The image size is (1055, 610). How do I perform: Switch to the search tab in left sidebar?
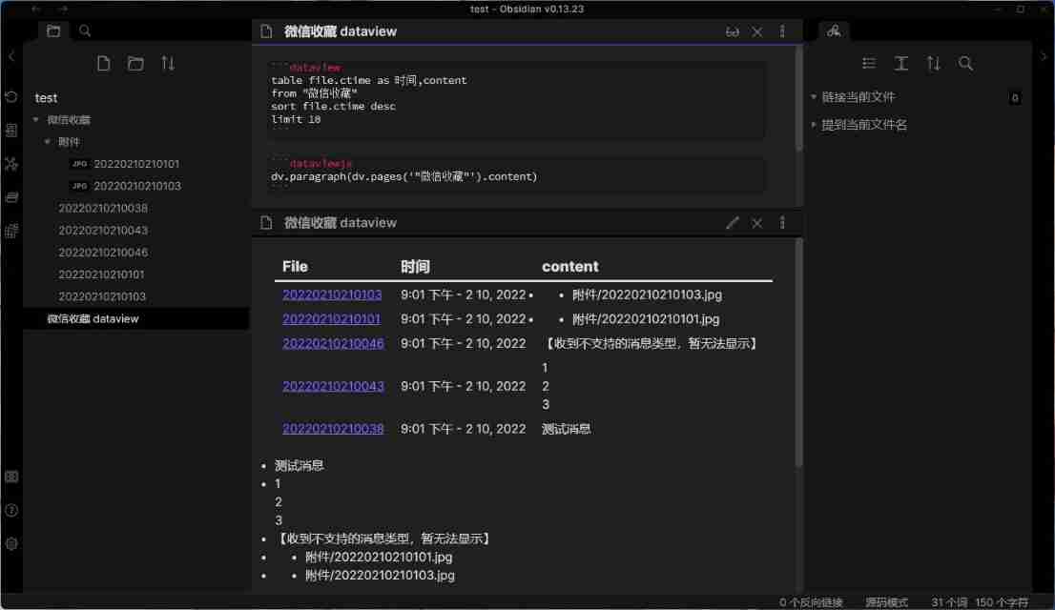pyautogui.click(x=85, y=30)
